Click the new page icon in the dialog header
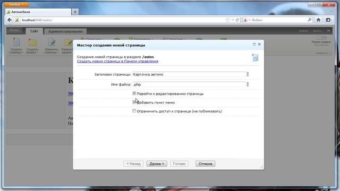Screen dimensions: 340x191 255,58
